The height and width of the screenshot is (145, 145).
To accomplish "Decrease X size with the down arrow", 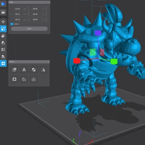I will [x=28, y=9].
